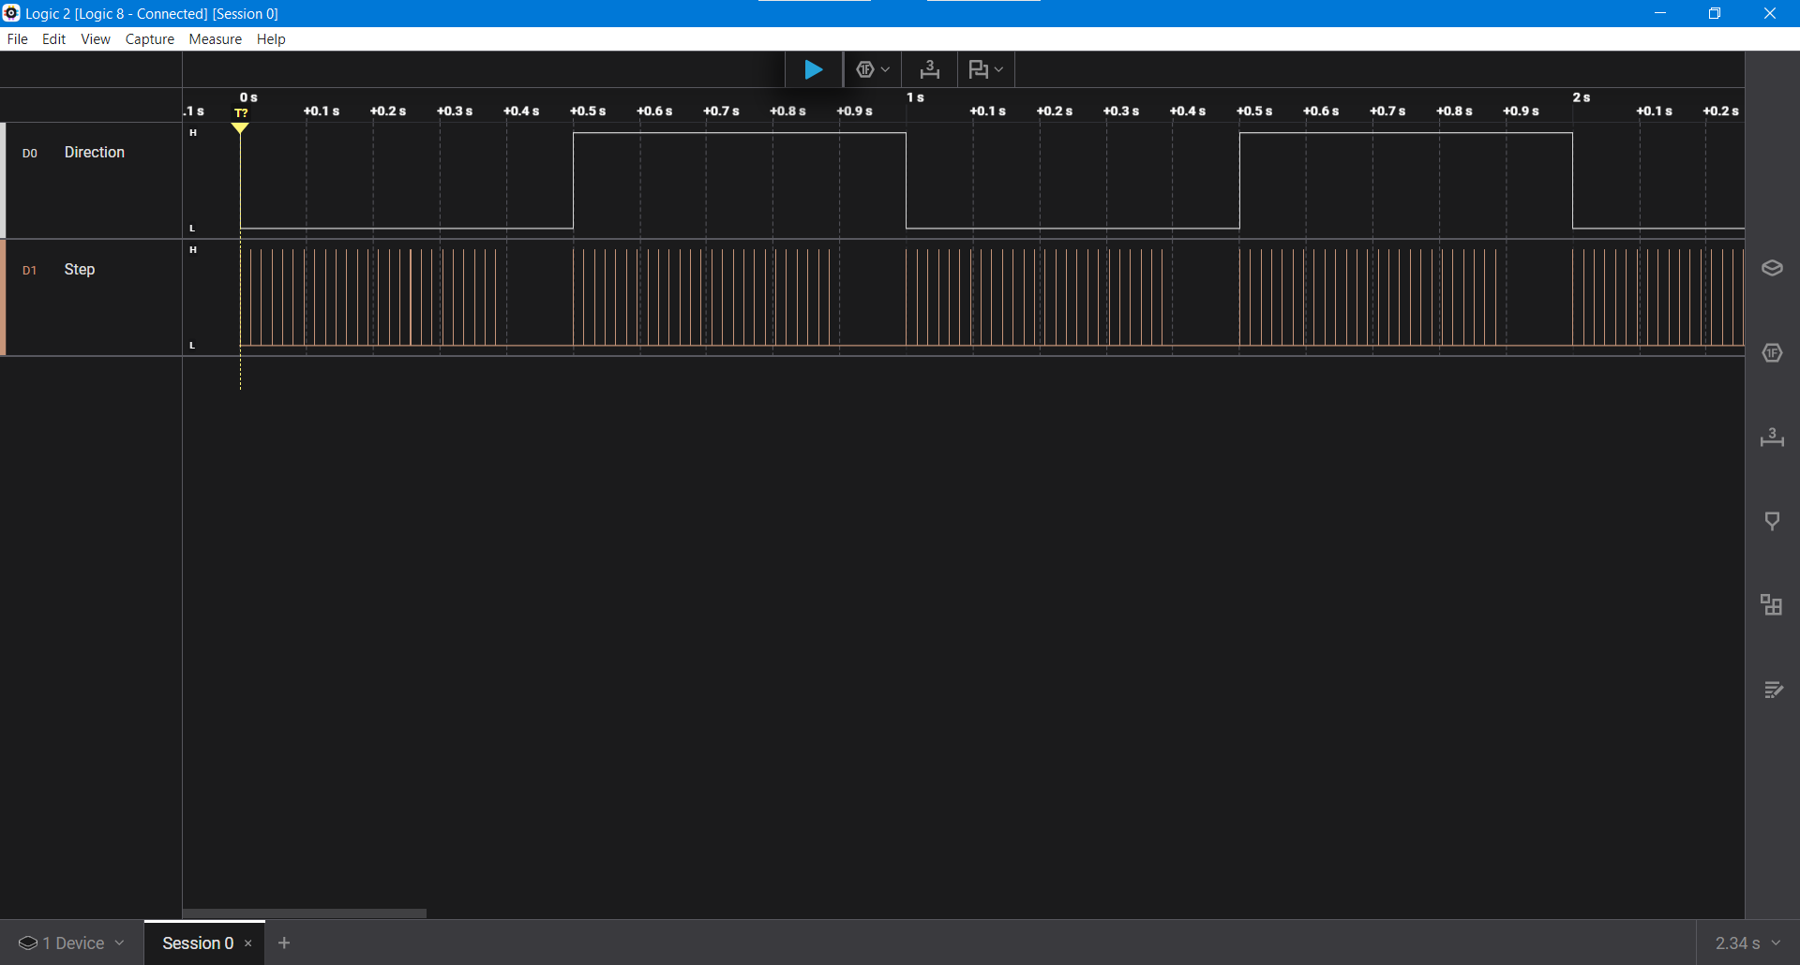Screen dimensions: 1800x965
Task: Start capture with the blue play button
Action: pos(814,69)
